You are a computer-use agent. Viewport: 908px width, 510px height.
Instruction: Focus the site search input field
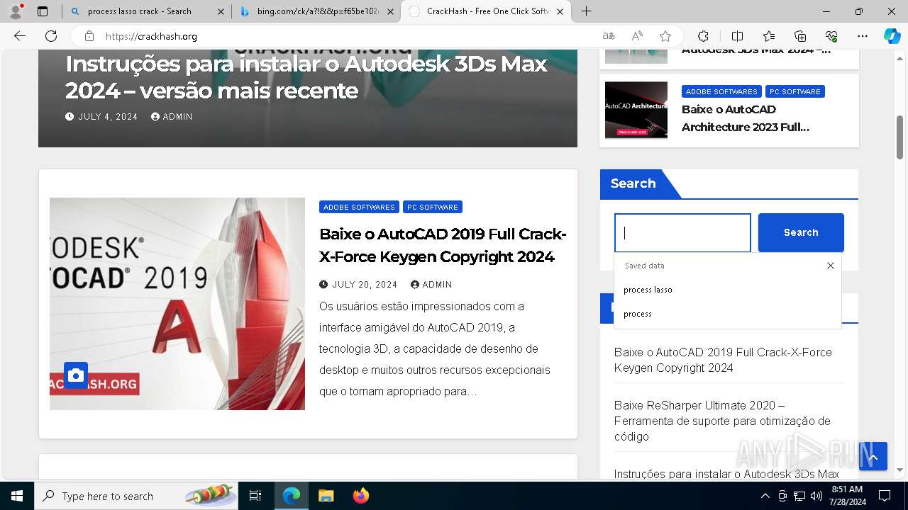tap(682, 232)
